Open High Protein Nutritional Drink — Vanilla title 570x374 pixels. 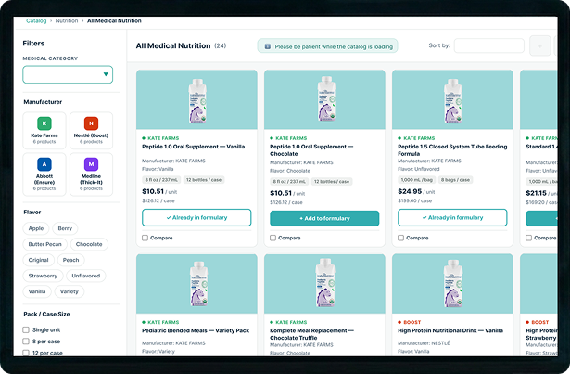(x=450, y=330)
